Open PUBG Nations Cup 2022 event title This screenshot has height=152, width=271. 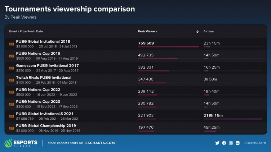(x=38, y=89)
